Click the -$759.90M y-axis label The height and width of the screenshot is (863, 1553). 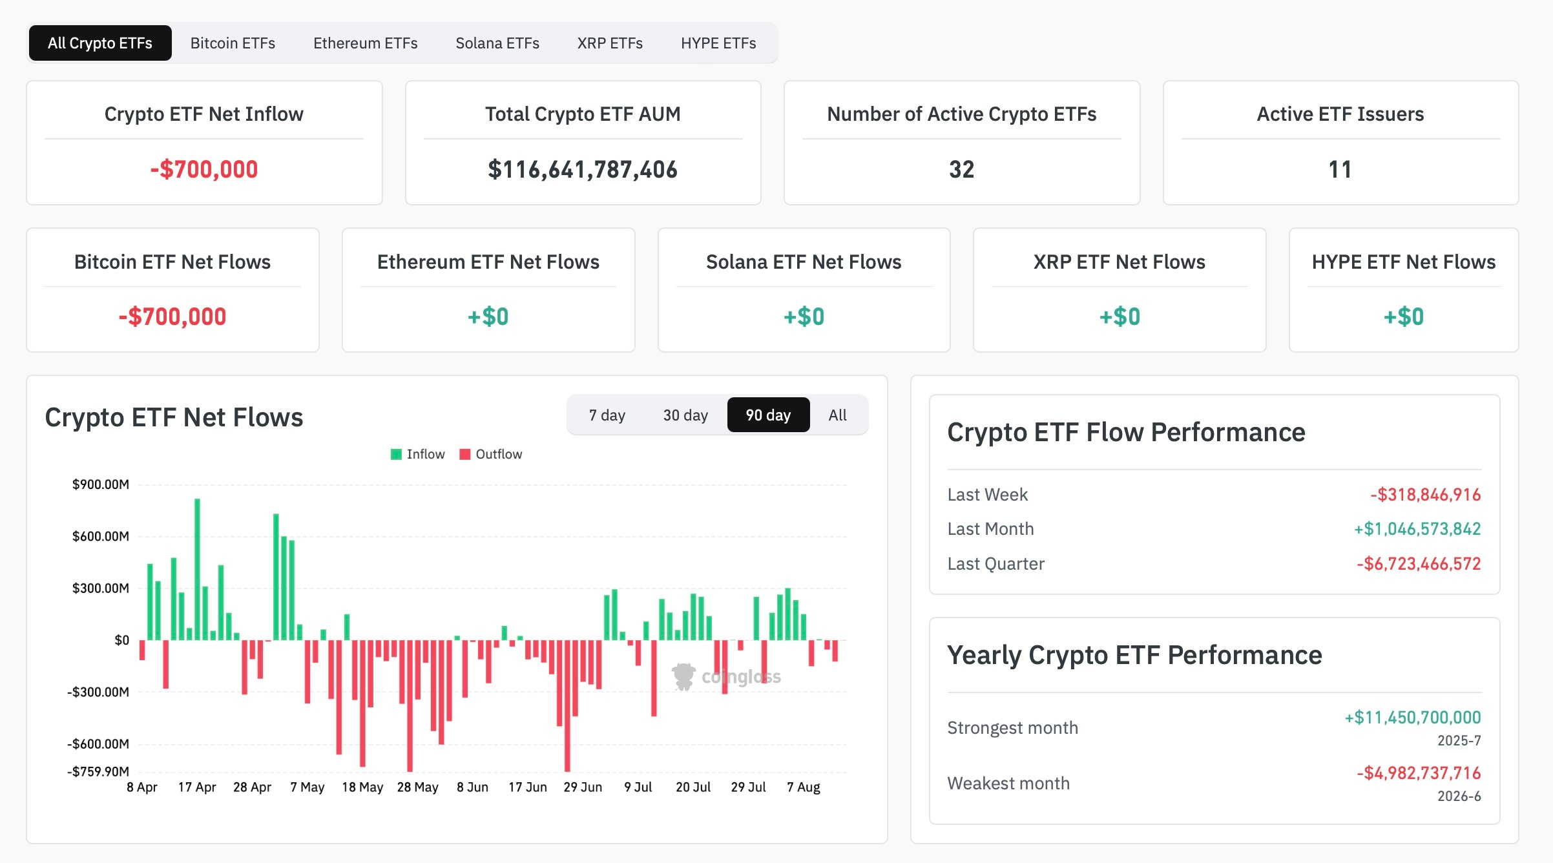[98, 771]
